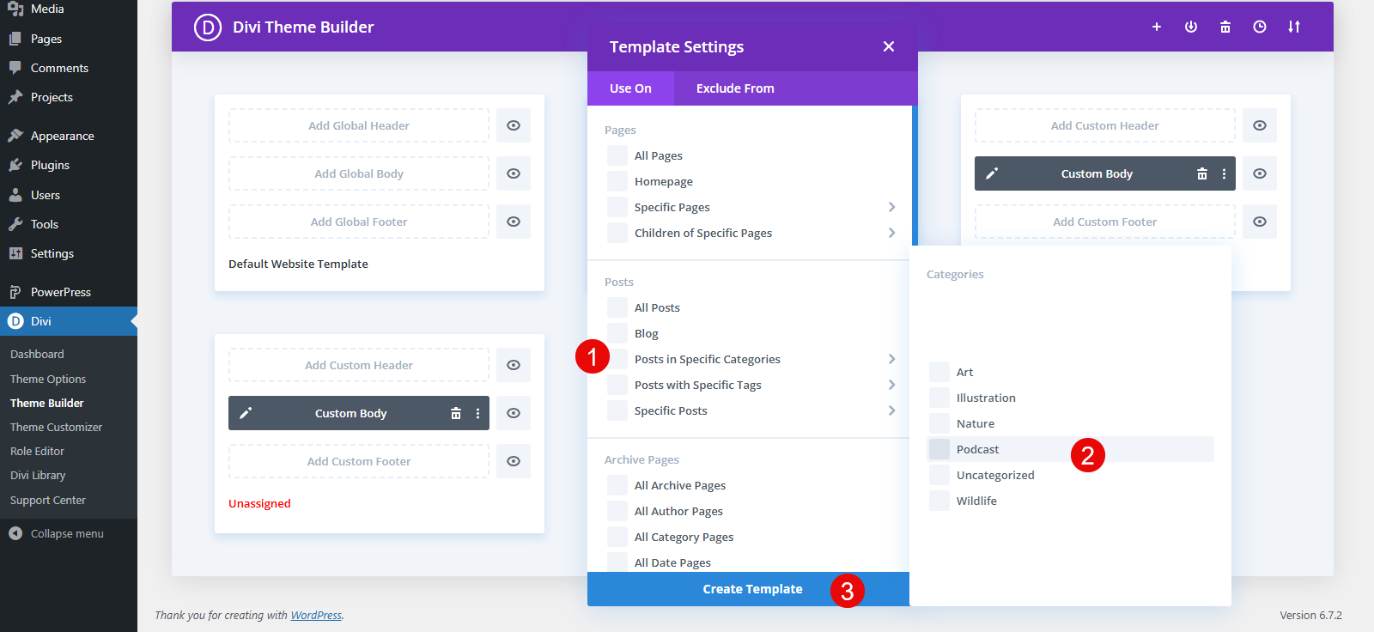Open Theme Options submenu item
Screen dimensions: 1374x632
[48, 379]
